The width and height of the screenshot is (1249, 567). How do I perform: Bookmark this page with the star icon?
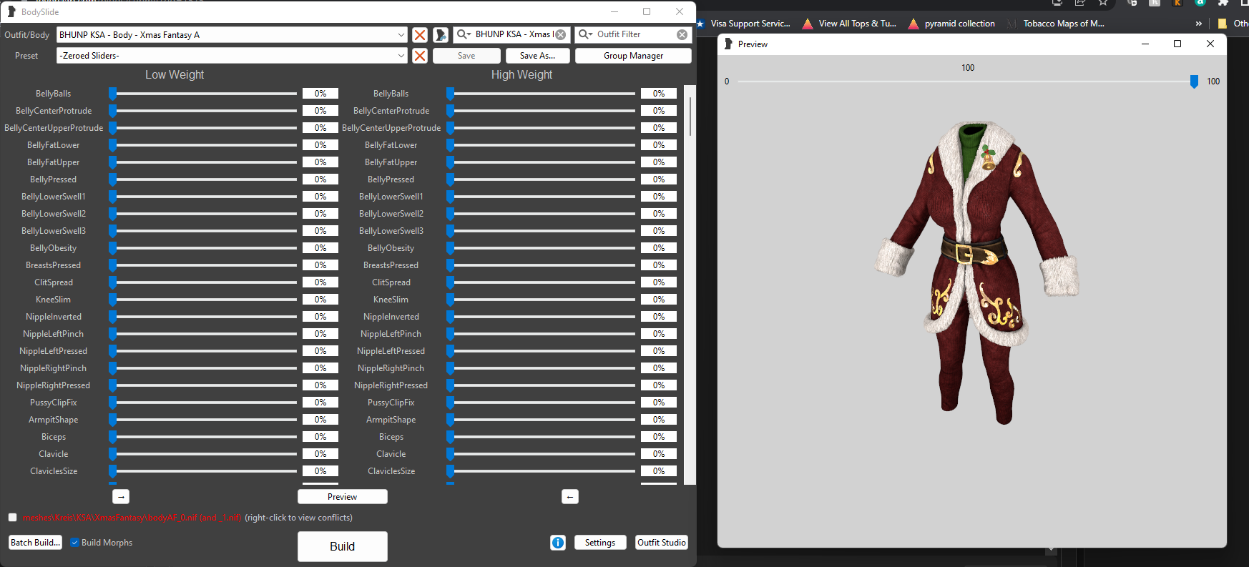(1102, 3)
